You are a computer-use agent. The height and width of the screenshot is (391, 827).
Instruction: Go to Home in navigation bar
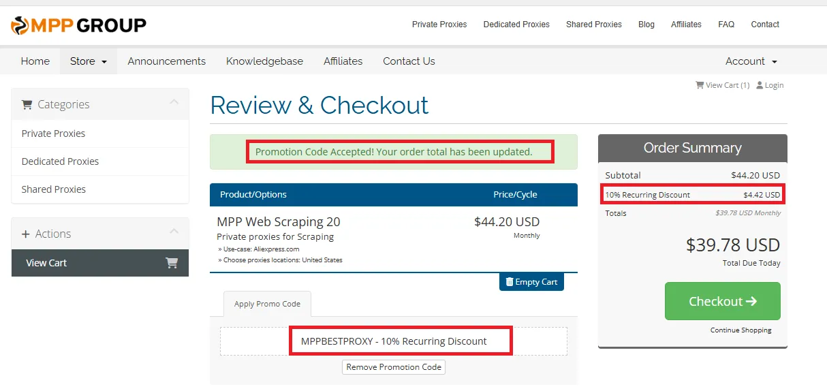(x=35, y=61)
